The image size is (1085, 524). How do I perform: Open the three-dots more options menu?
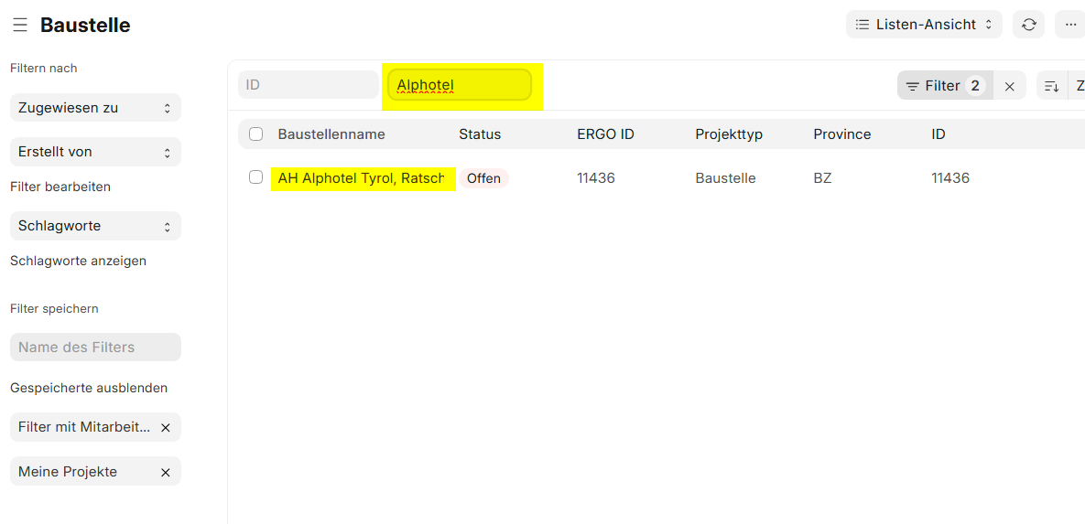1069,25
